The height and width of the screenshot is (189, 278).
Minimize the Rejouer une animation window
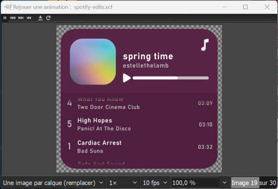[224, 7]
